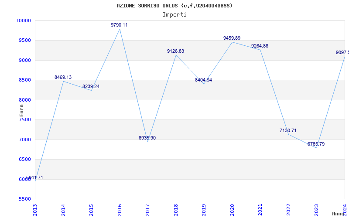Image resolution: width=349 pixels, height=218 pixels.
Task: Click the 9000 y-axis tick label
Action: tap(24, 60)
